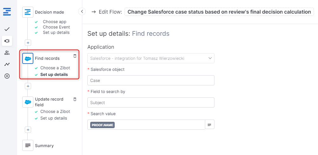
Task: Select the Find records Salesforce icon
Action: pos(28,58)
